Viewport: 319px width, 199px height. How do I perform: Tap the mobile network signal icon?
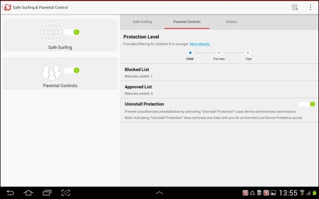tap(308, 193)
